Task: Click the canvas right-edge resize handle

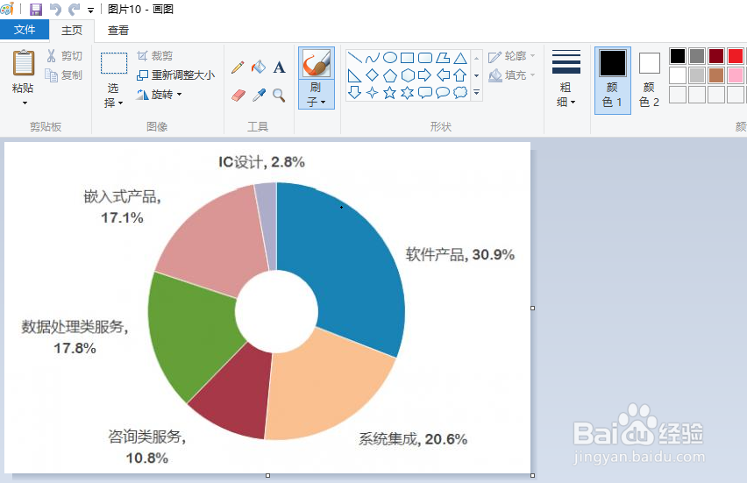Action: pyautogui.click(x=532, y=309)
